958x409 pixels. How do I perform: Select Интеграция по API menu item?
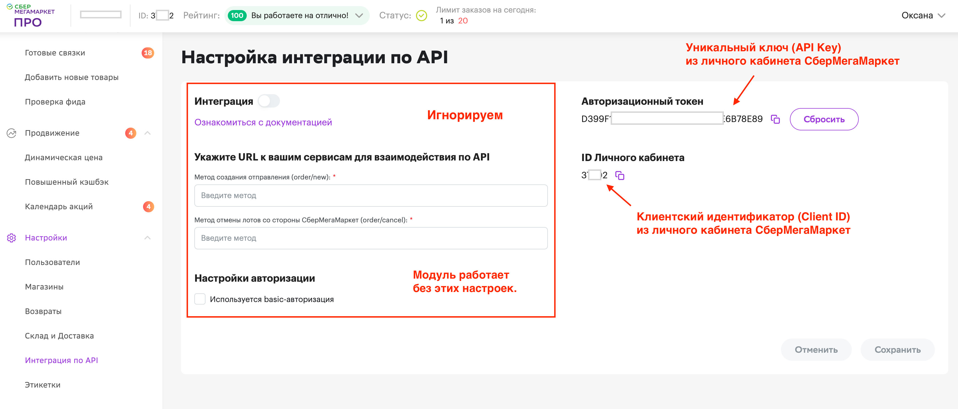[x=61, y=360]
